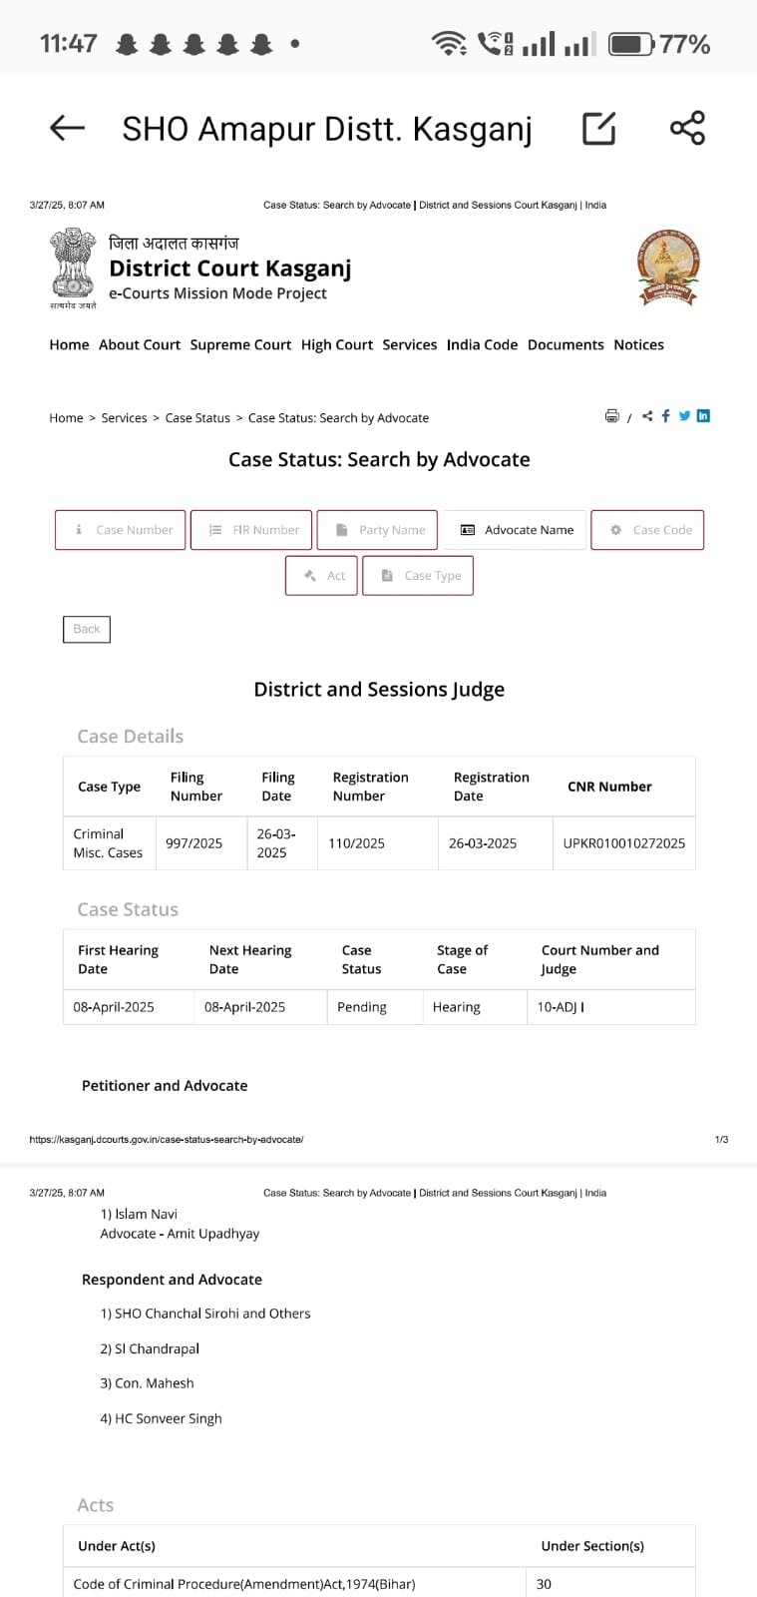Viewport: 757px width, 1597px height.
Task: Click the national emblem logo
Action: point(73,266)
